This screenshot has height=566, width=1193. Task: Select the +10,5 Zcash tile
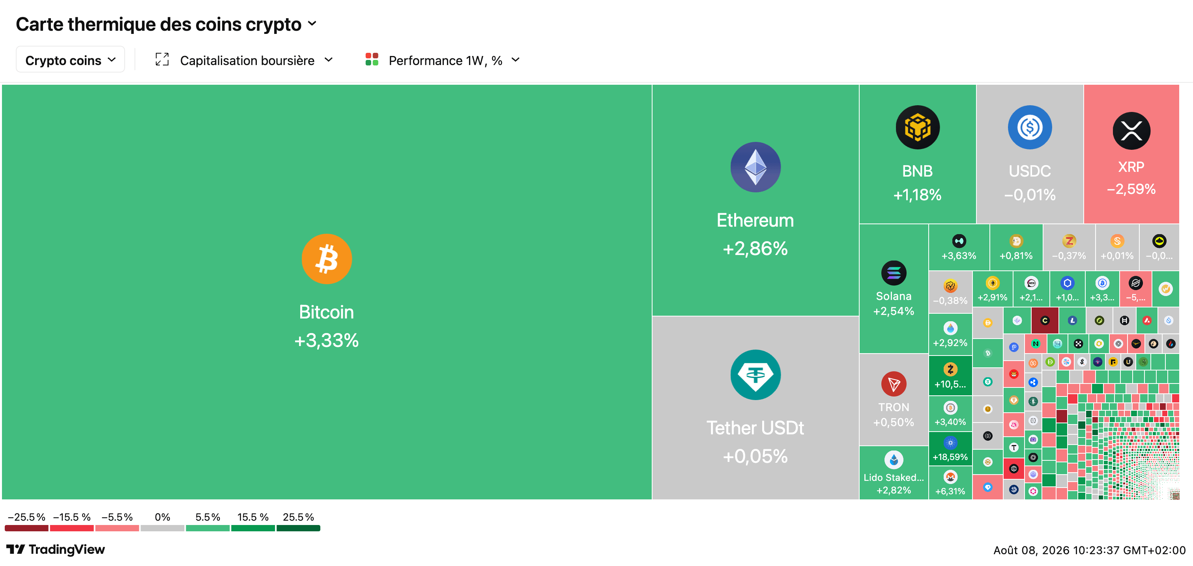click(950, 376)
